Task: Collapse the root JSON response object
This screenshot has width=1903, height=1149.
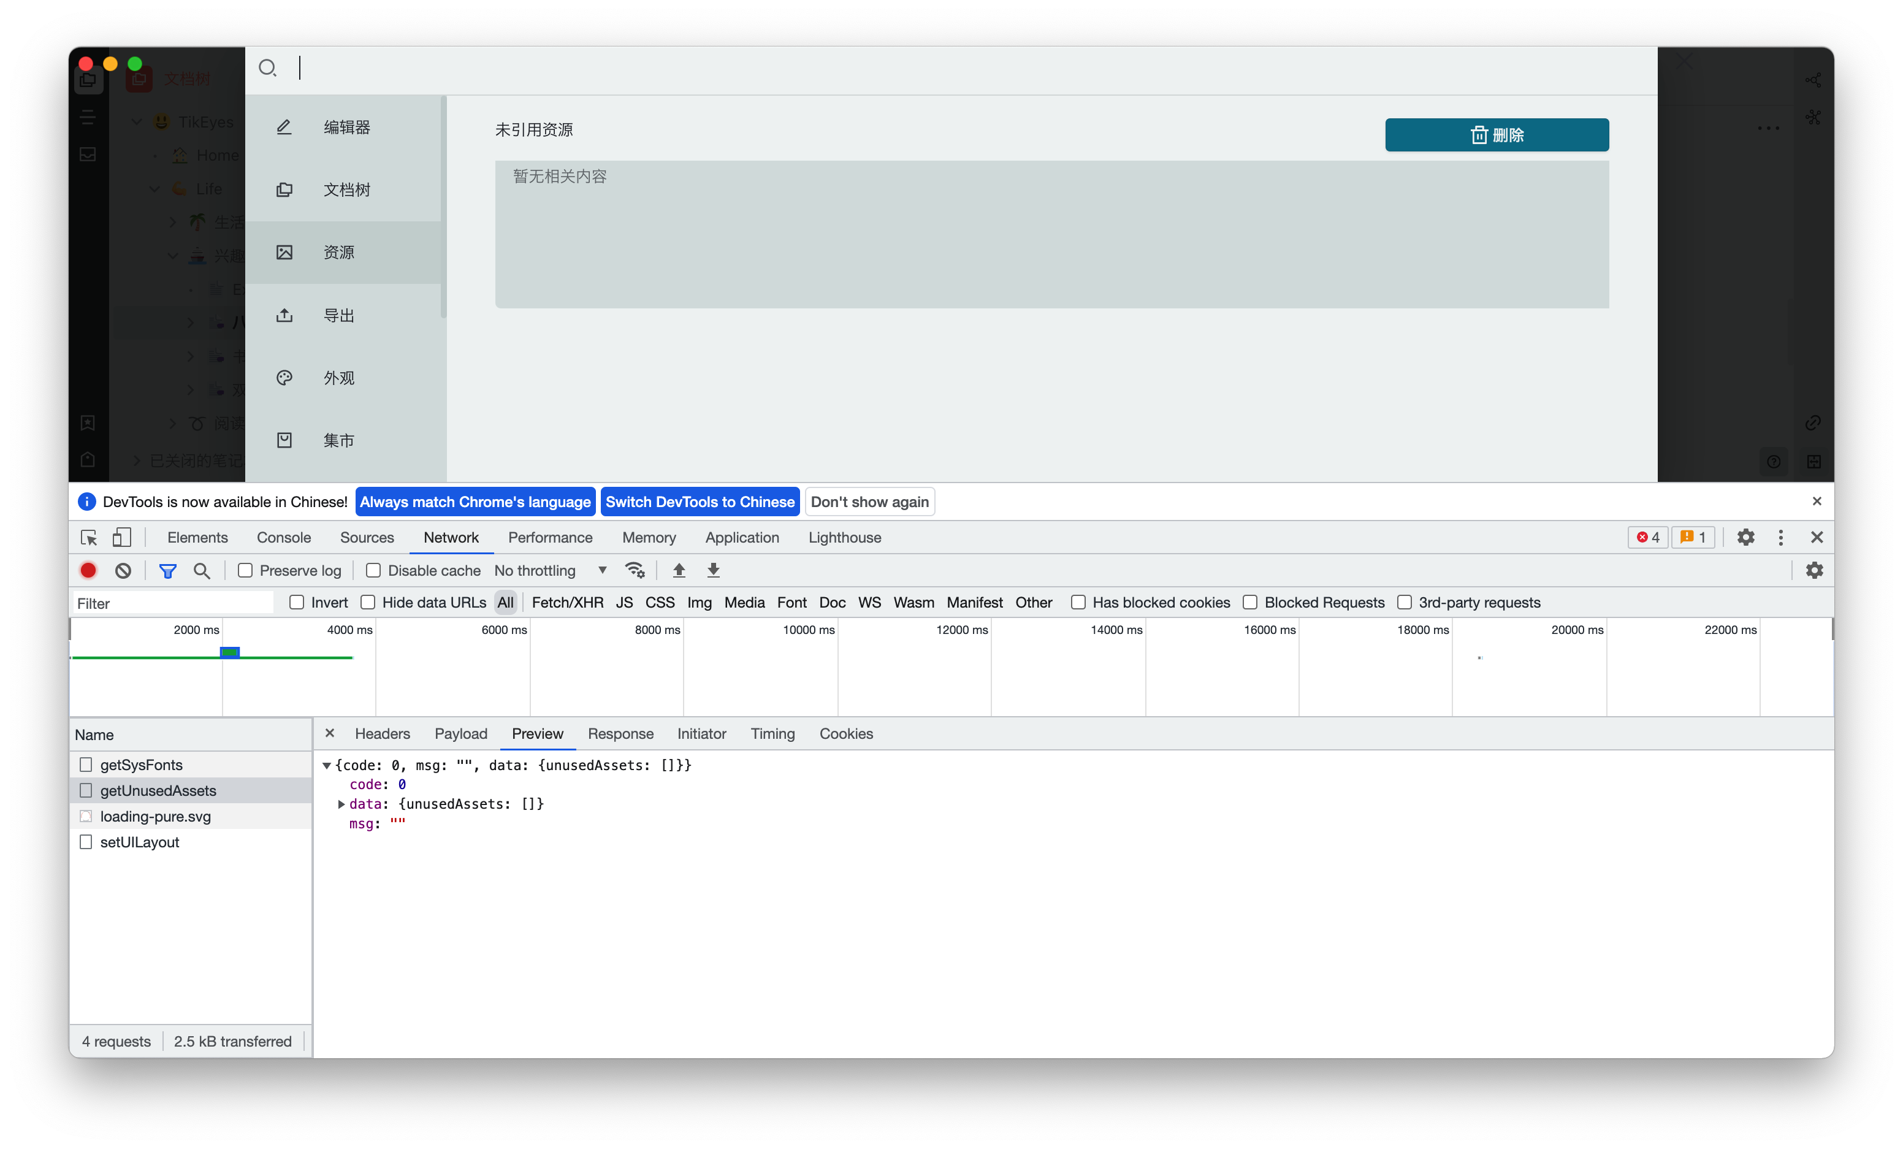Action: coord(327,765)
